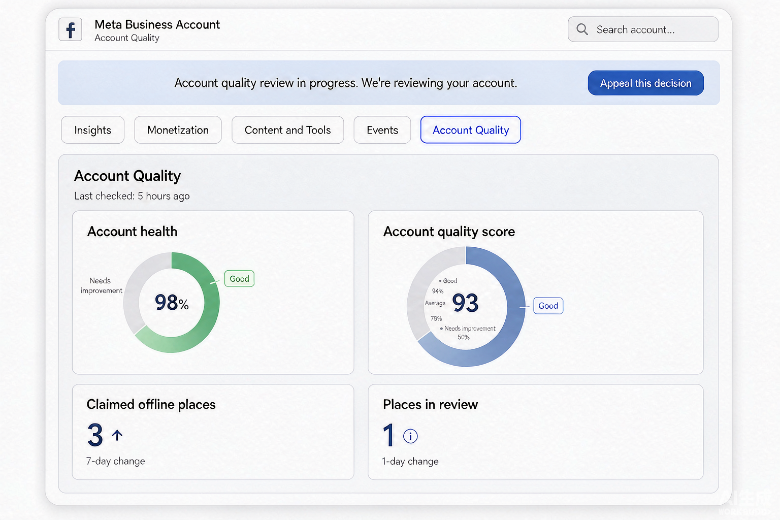Click the 1-day change label
The height and width of the screenshot is (520, 780).
(x=410, y=461)
